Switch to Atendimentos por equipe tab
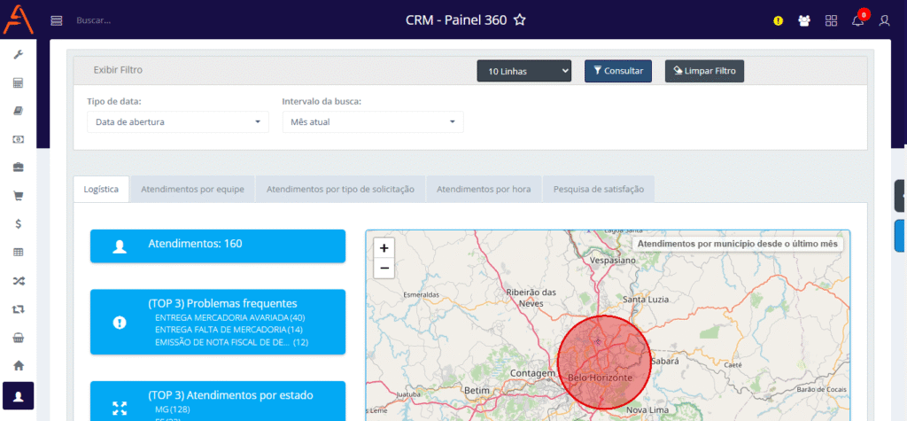Image resolution: width=907 pixels, height=421 pixels. coord(192,190)
